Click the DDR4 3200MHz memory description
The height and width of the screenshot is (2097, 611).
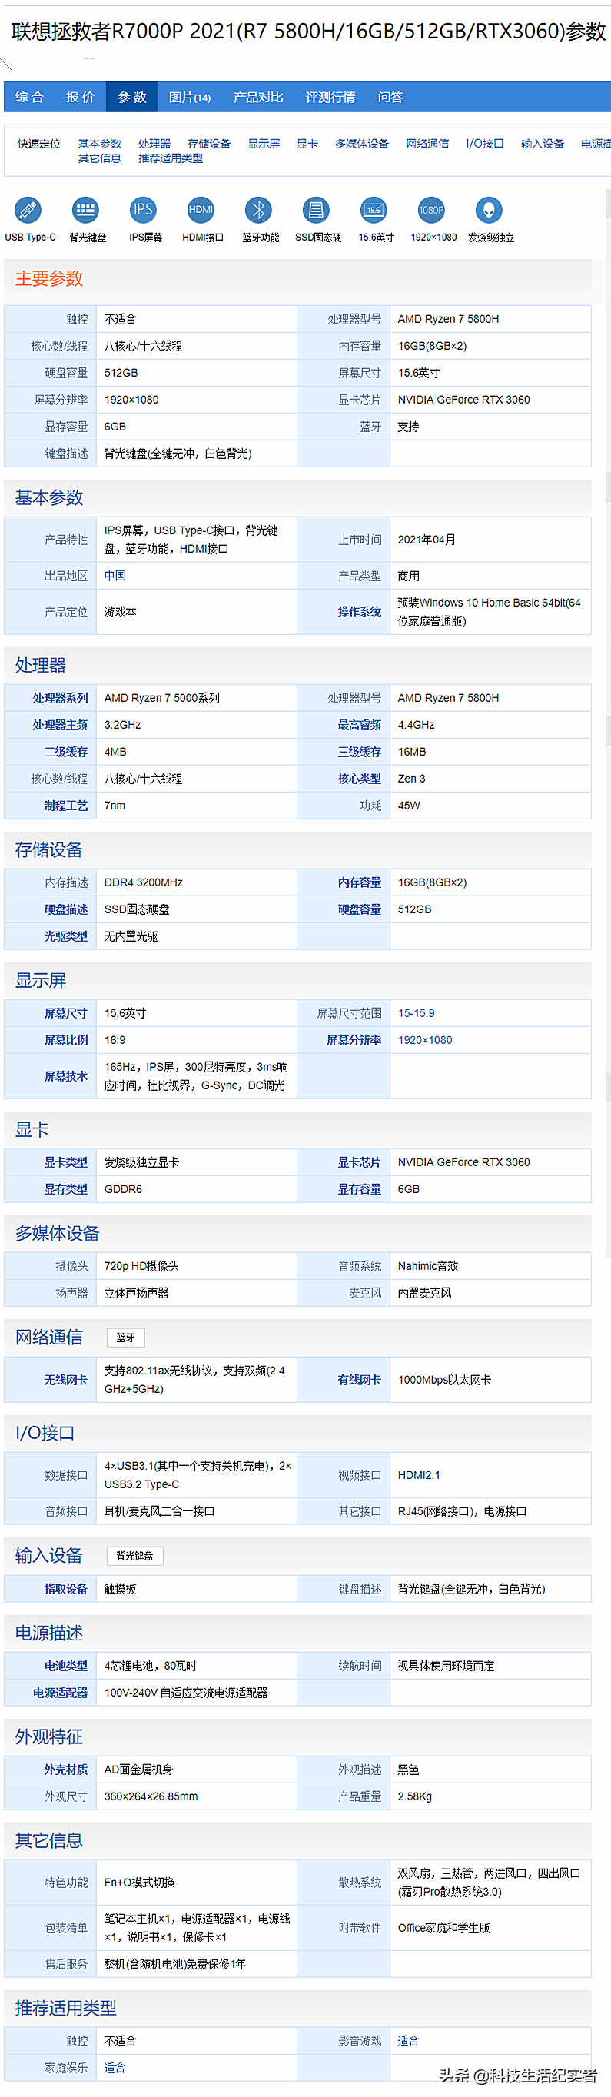point(143,882)
